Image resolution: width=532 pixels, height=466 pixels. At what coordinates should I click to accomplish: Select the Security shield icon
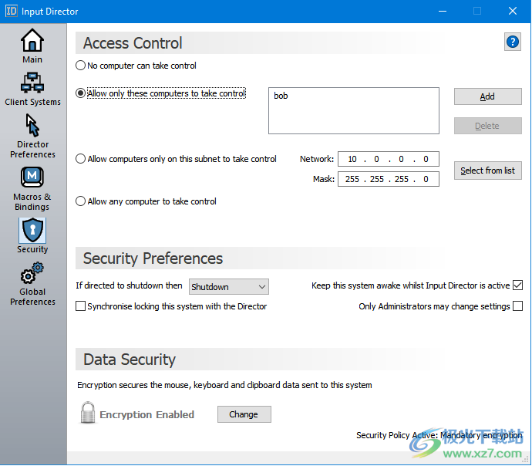pyautogui.click(x=32, y=230)
